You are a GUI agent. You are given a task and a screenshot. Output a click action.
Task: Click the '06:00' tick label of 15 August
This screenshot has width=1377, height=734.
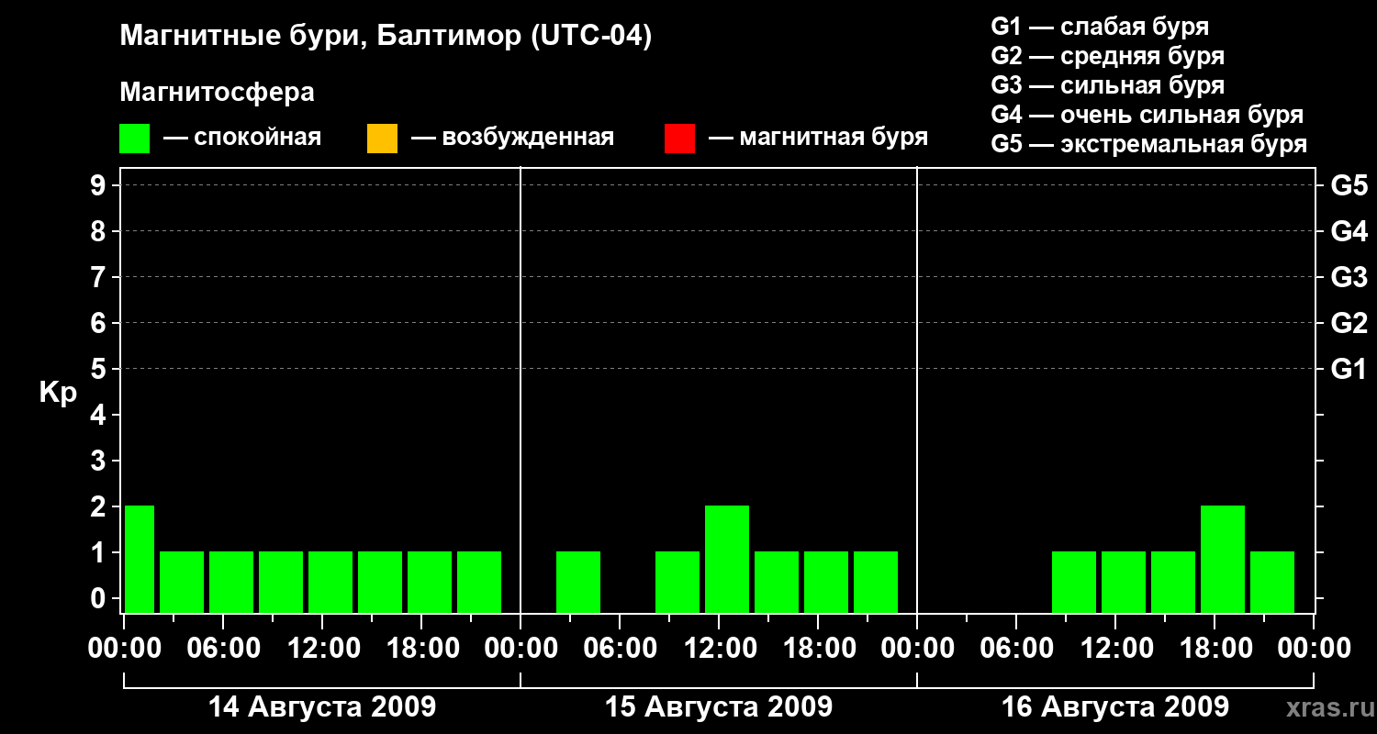click(620, 649)
